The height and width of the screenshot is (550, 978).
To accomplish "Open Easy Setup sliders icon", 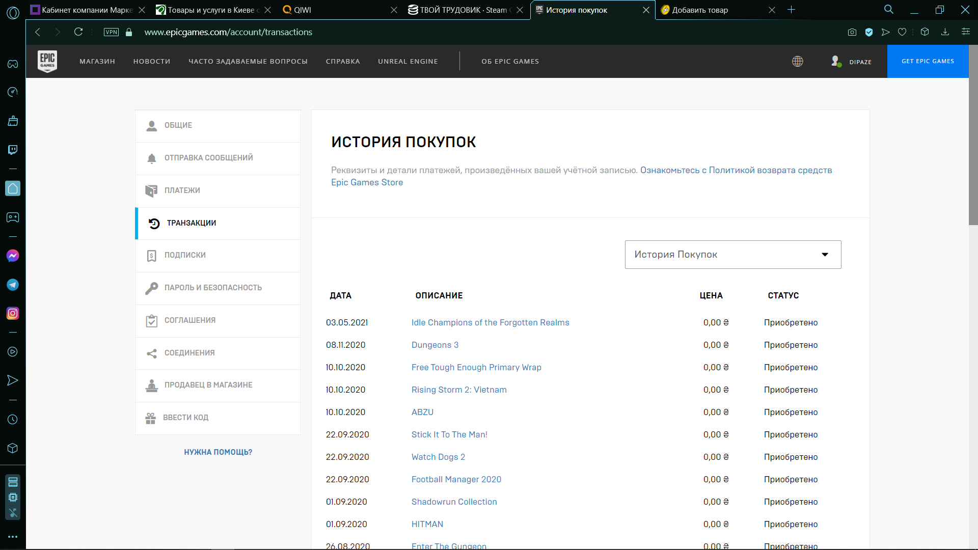I will click(x=965, y=32).
